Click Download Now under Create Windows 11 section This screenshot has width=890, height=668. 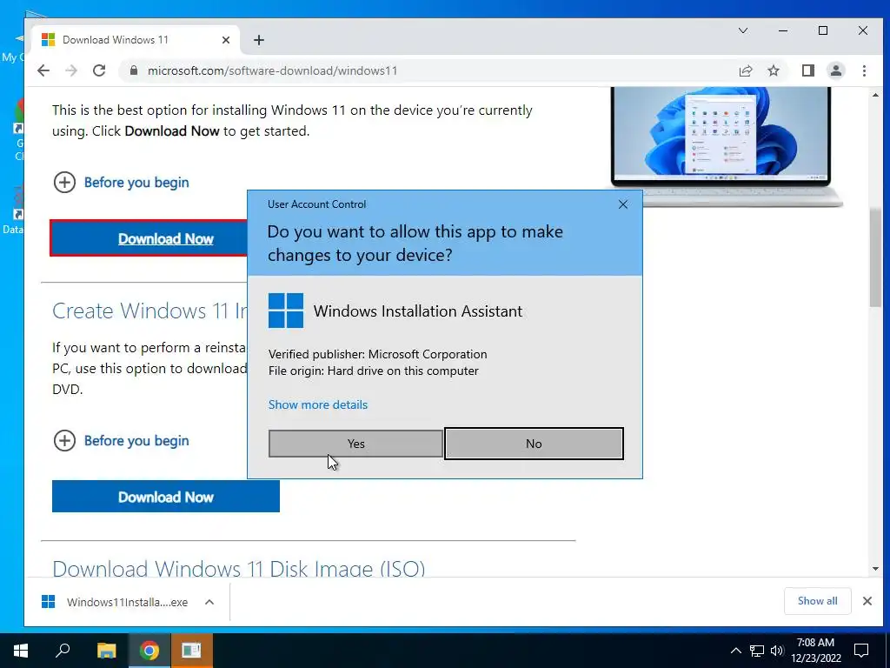166,497
